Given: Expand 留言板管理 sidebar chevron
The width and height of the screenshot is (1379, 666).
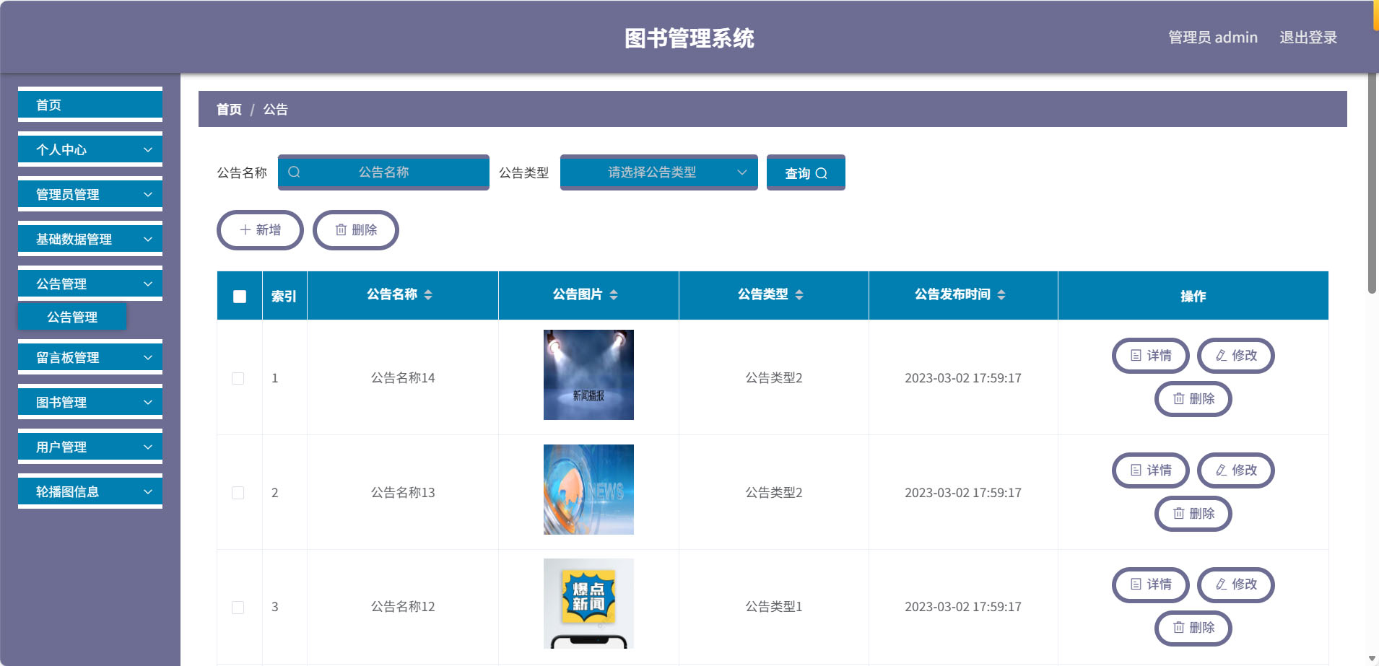Looking at the screenshot, I should (148, 358).
